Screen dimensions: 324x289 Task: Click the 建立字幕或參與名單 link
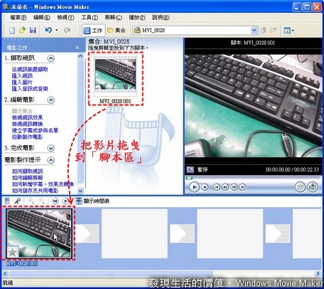[x=35, y=130]
